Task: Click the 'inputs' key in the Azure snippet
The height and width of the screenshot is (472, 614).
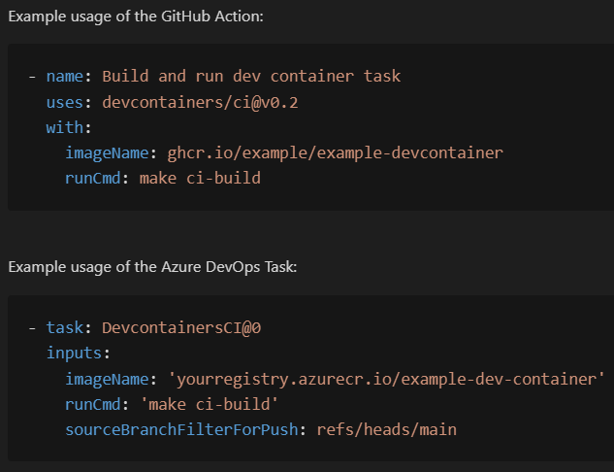Action: (74, 353)
